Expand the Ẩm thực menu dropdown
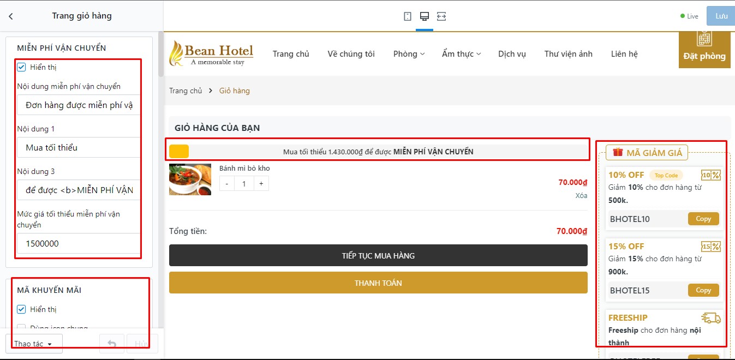This screenshot has width=735, height=360. click(462, 53)
